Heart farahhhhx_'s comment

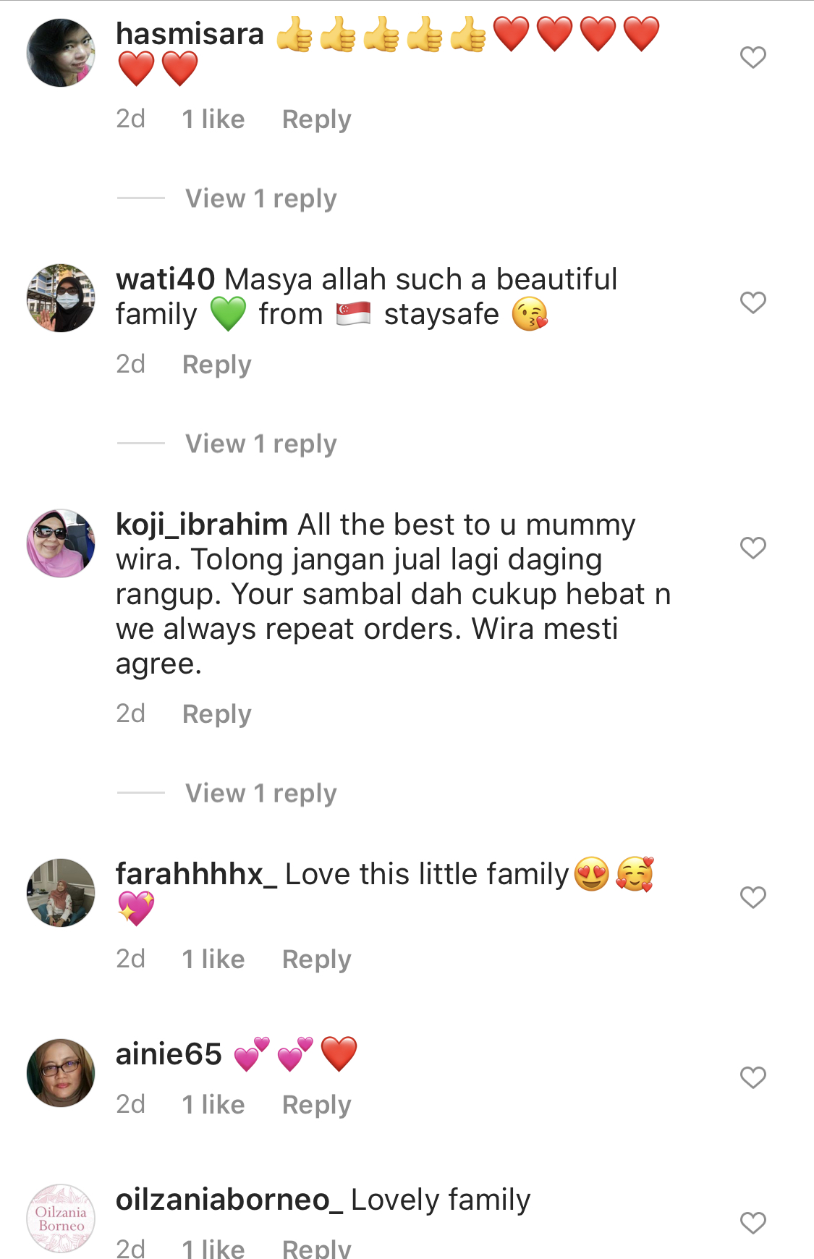[x=752, y=897]
